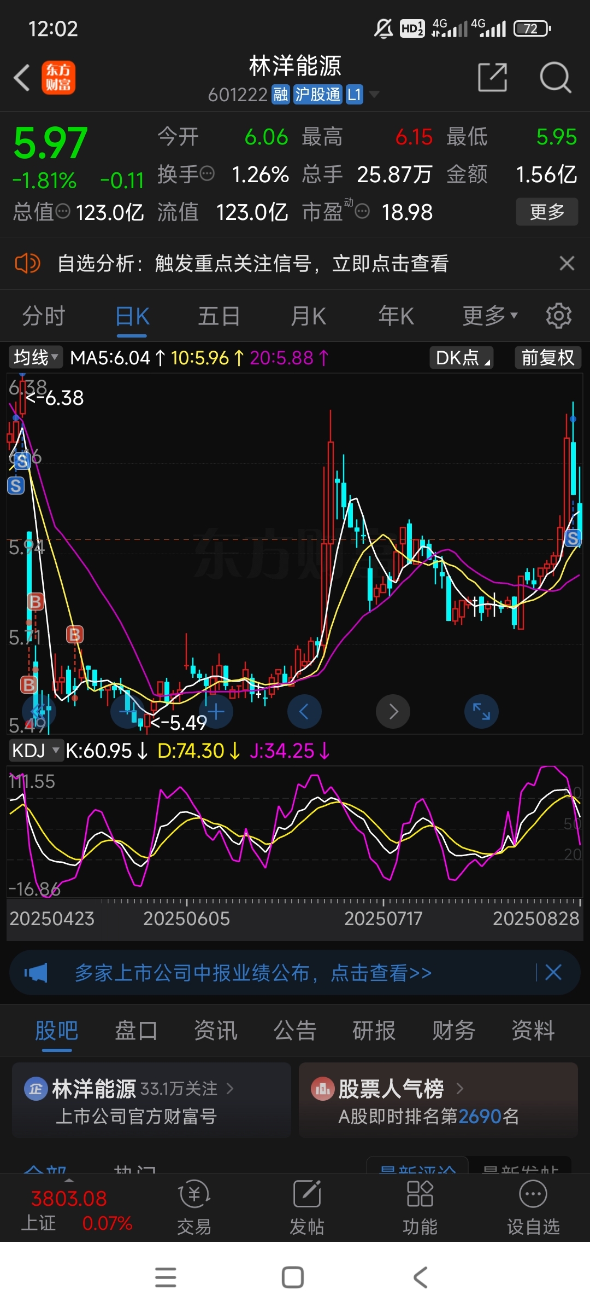The height and width of the screenshot is (1313, 590).
Task: Tap the 沪股通 badge
Action: (317, 94)
